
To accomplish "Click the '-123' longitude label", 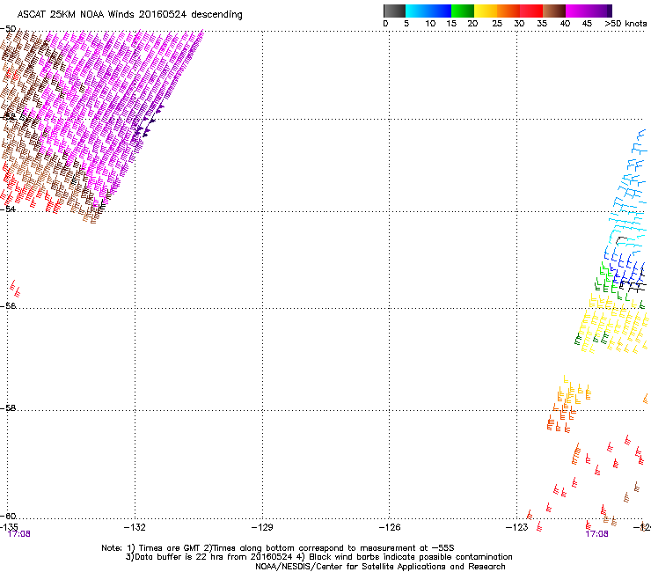I will point(517,527).
